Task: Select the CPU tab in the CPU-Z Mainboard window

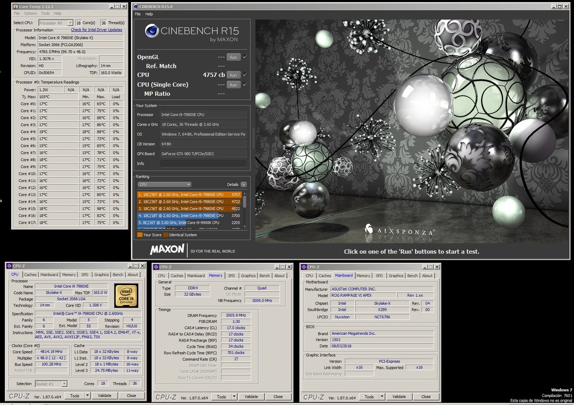Action: (309, 276)
